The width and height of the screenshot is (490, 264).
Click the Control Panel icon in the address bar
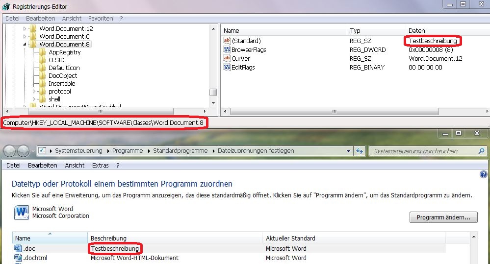[42, 150]
